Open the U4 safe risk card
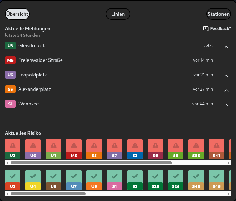 click(x=33, y=180)
